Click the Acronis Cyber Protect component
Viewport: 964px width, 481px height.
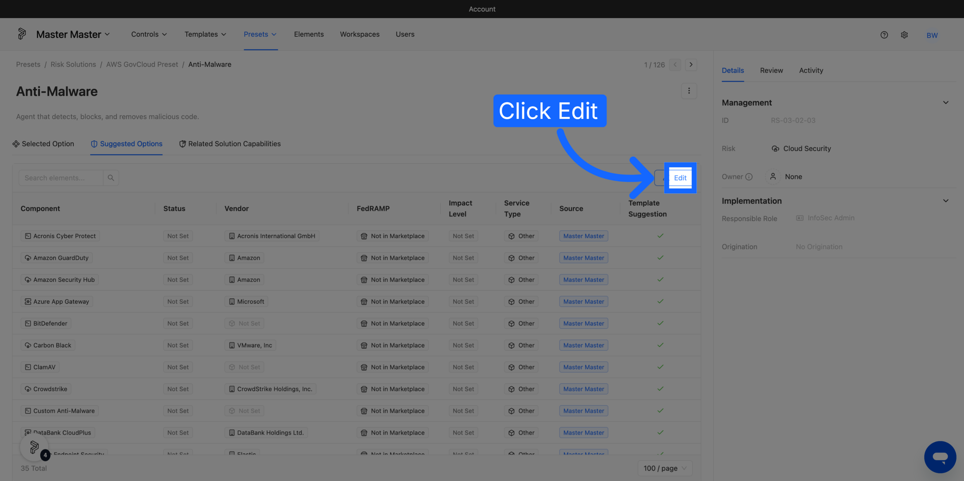coord(60,236)
